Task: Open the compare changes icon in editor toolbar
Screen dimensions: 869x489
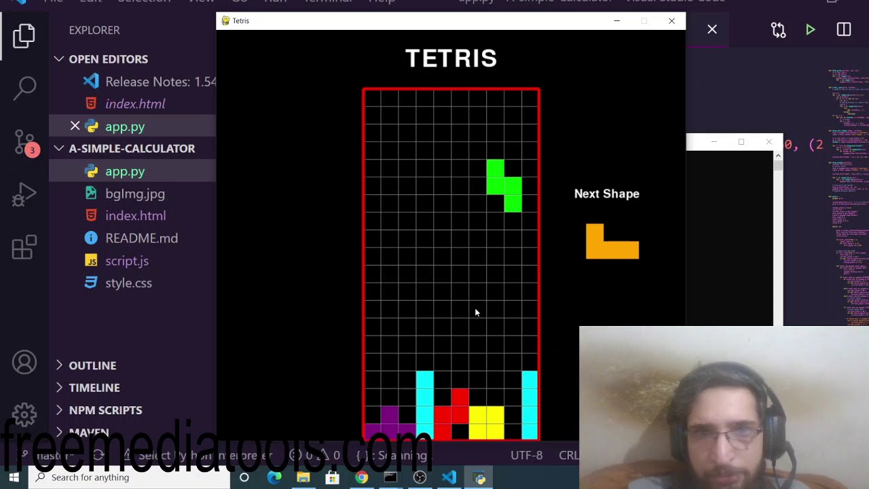Action: 778,30
